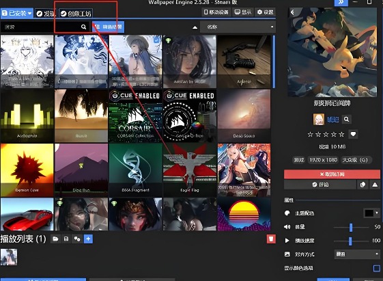Click the warning triangle report icon
This screenshot has height=281, width=383.
(x=375, y=185)
